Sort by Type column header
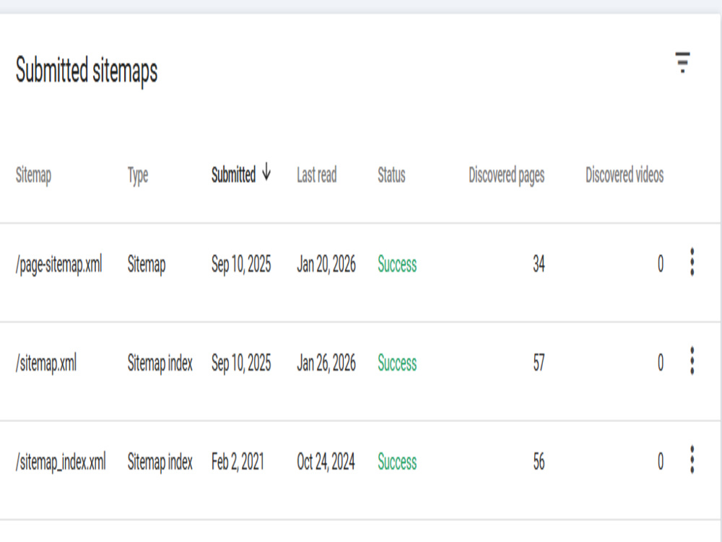 (138, 176)
